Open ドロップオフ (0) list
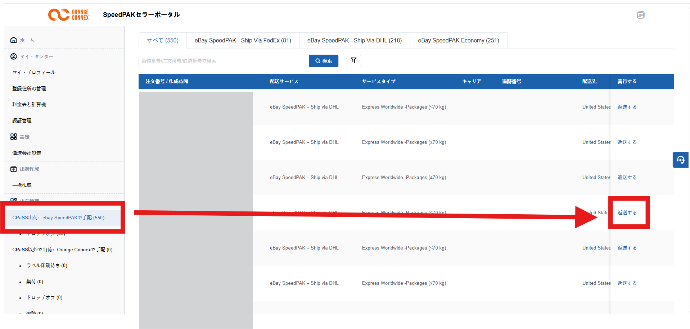This screenshot has height=329, width=690. point(44,297)
